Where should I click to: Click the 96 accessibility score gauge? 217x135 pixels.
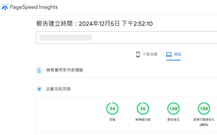click(143, 109)
